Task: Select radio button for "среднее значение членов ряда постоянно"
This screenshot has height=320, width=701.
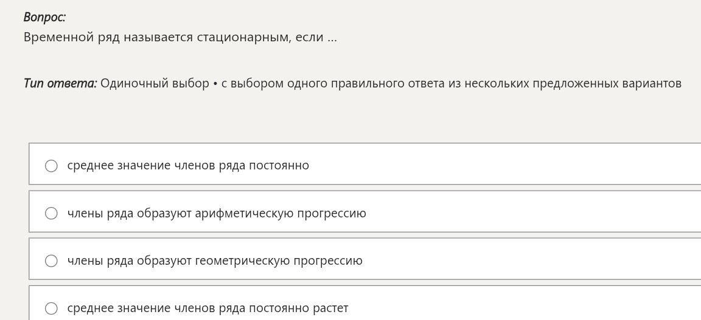Action: click(x=51, y=166)
